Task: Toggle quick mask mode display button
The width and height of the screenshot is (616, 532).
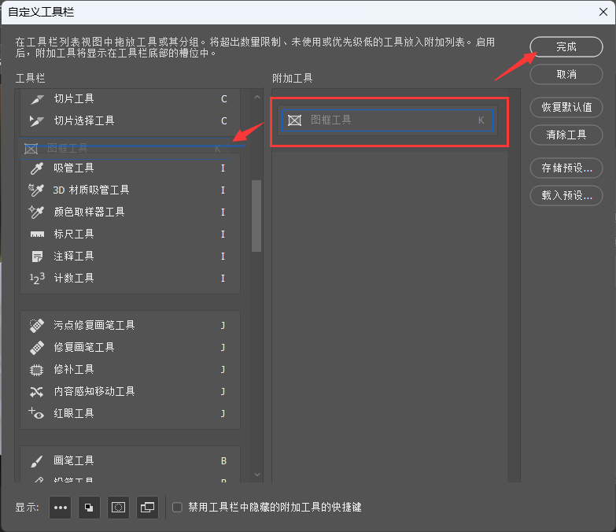Action: coord(118,508)
